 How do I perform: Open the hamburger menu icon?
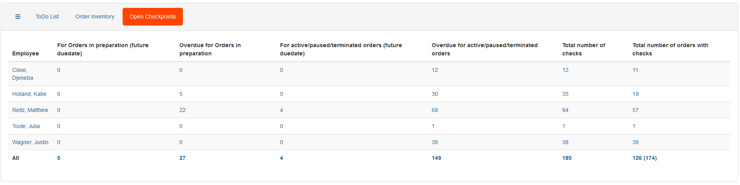click(18, 16)
